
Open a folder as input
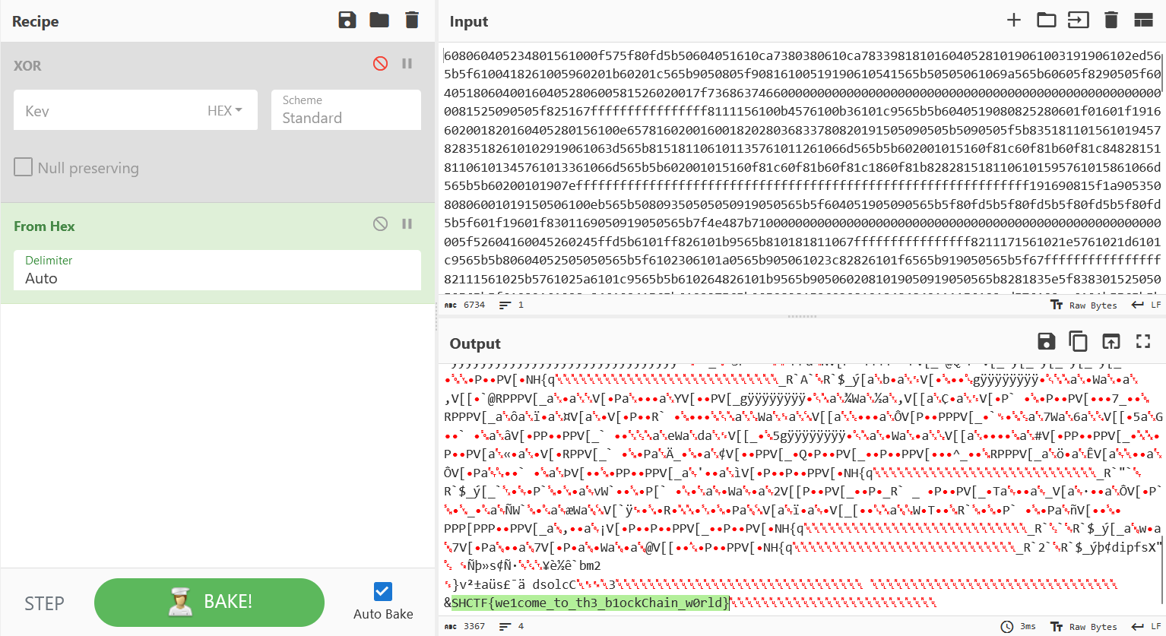[x=1047, y=21]
